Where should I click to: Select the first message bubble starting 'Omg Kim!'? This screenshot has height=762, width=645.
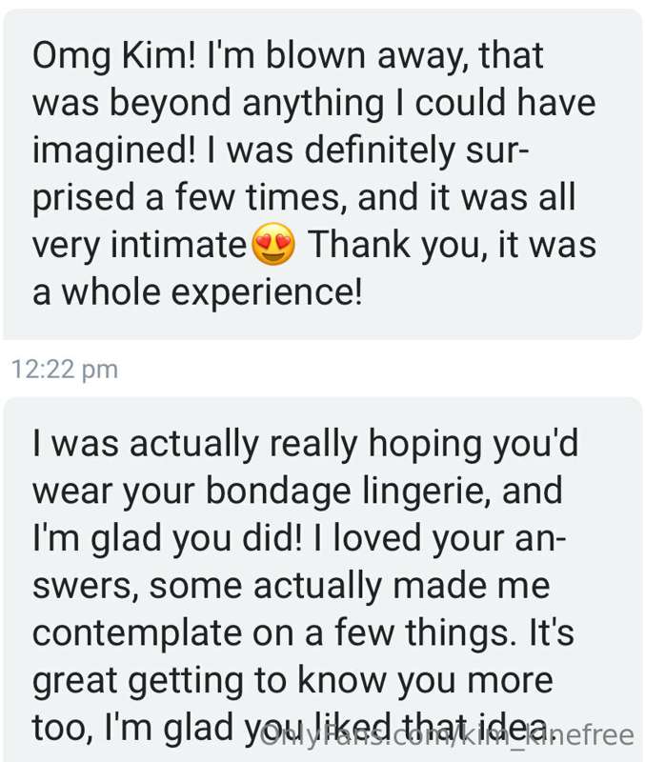pos(323,174)
